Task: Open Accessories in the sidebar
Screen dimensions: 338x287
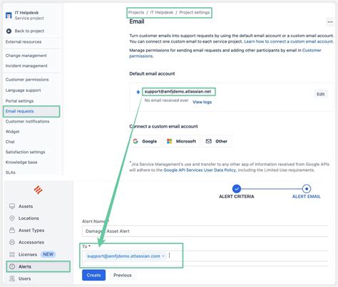Action: 31,242
